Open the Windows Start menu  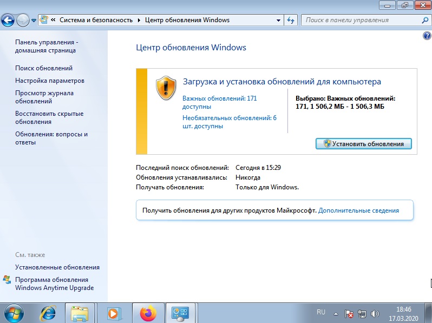[x=14, y=313]
